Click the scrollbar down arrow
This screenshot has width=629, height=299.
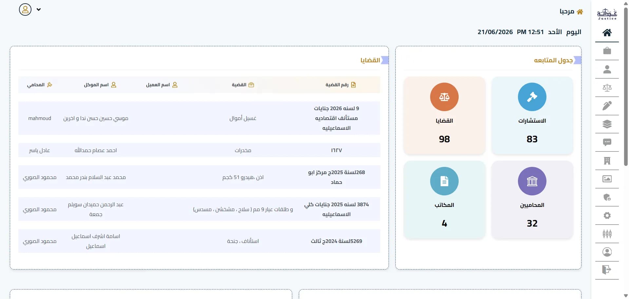click(x=626, y=296)
